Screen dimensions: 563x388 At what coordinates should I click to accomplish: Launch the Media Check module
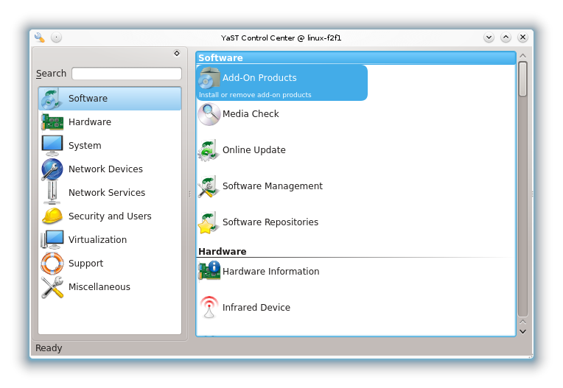pos(251,114)
